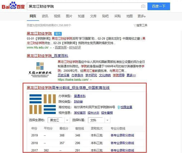Open the 文科 subject-category dropdown
The height and width of the screenshot is (153, 182).
[x=99, y=120]
